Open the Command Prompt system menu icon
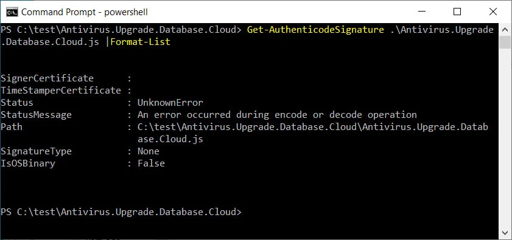The image size is (512, 240). click(12, 12)
